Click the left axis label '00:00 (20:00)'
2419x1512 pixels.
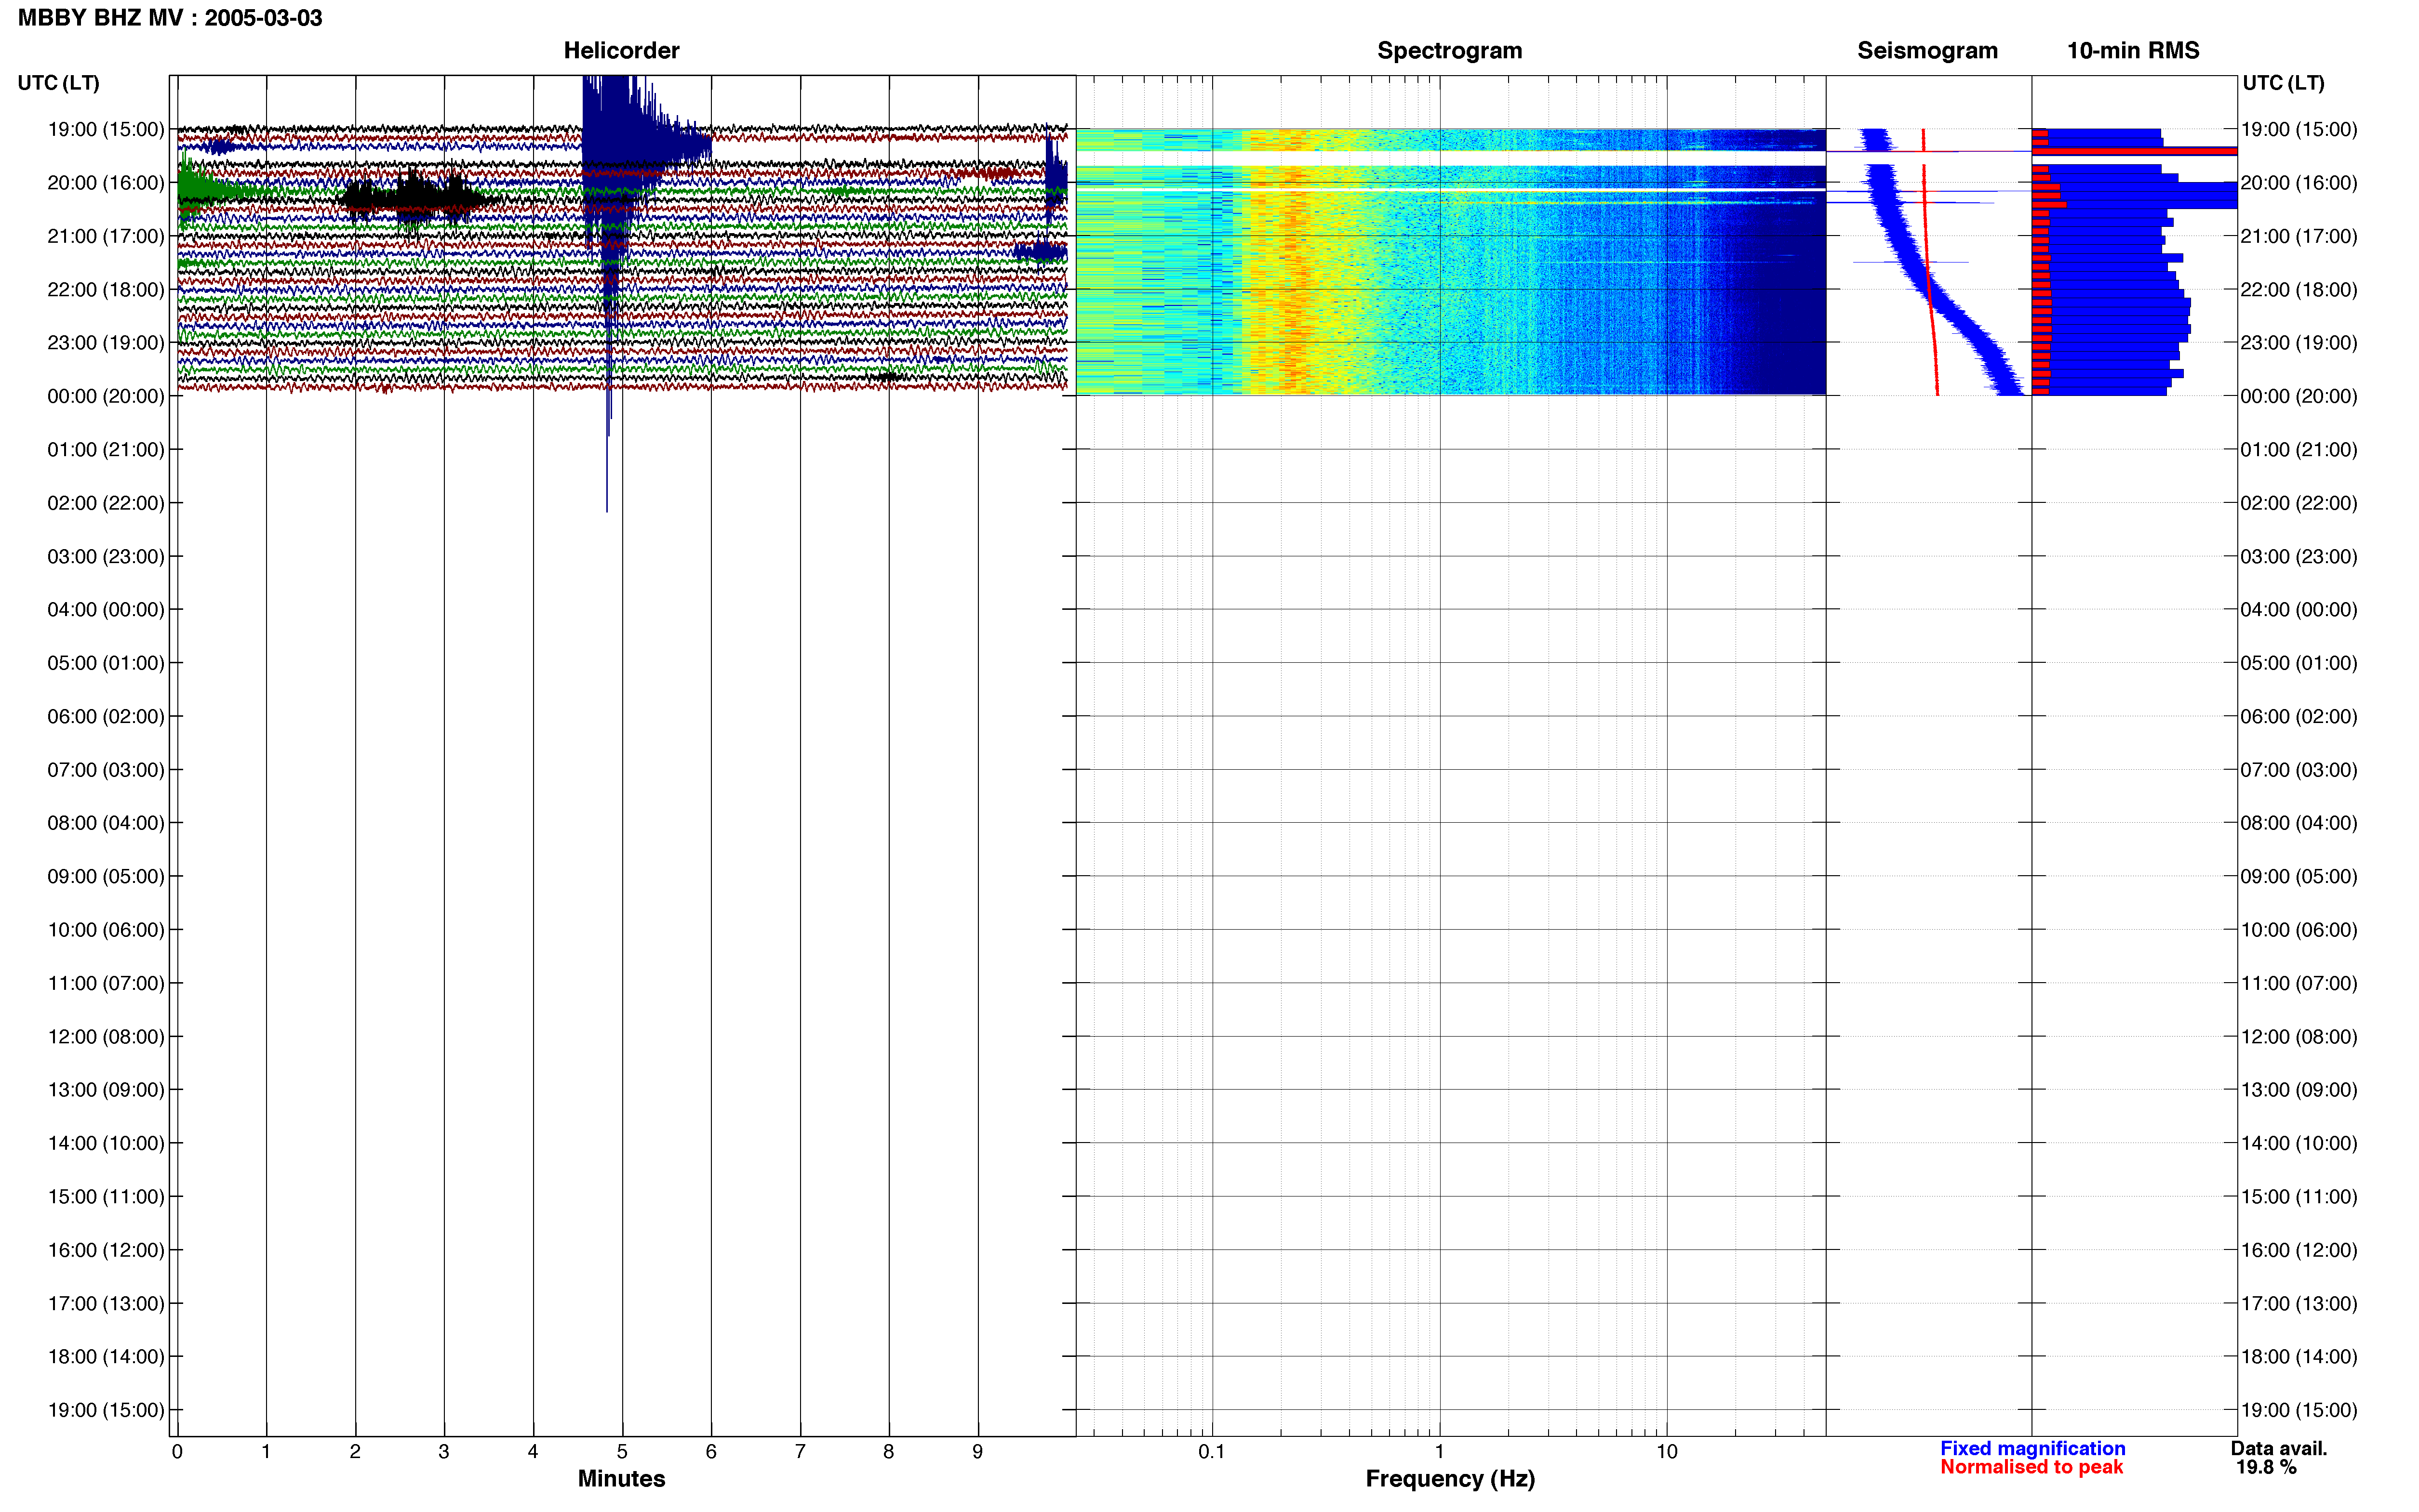106,396
